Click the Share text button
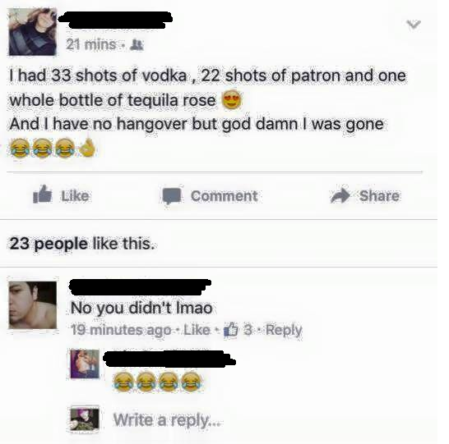Screen dimensions: 449x444 point(379,195)
